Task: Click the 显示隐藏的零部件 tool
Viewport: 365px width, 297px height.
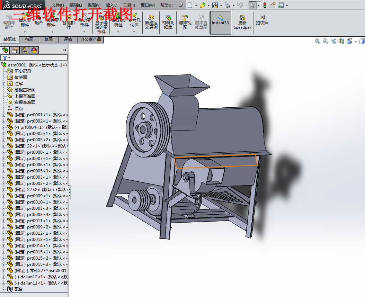Action: pos(101,24)
